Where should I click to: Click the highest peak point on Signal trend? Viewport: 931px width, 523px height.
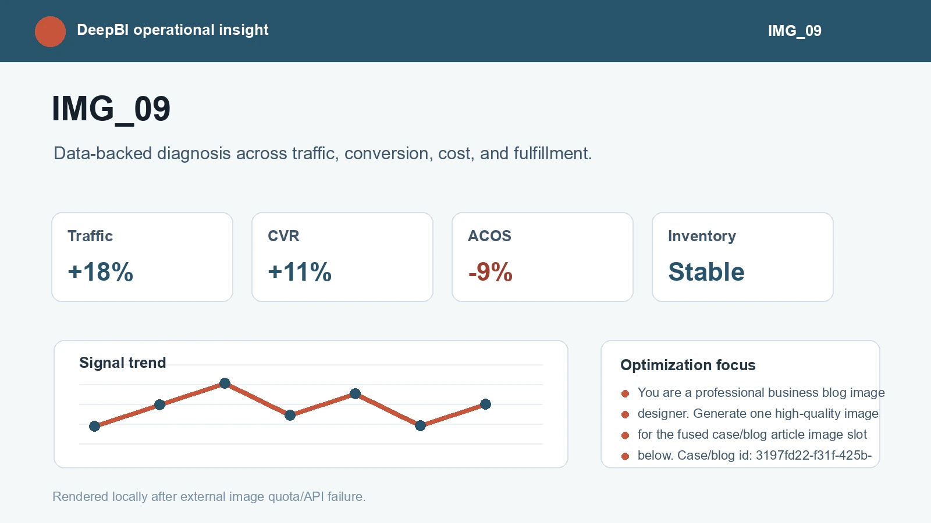(x=225, y=383)
